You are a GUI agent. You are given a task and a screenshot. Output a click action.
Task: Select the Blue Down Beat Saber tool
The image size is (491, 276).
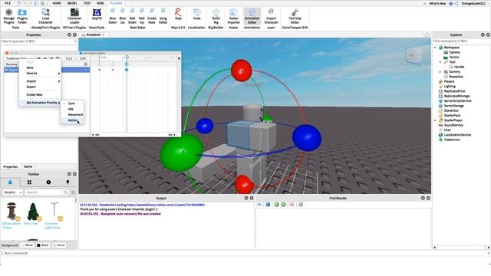tap(113, 16)
